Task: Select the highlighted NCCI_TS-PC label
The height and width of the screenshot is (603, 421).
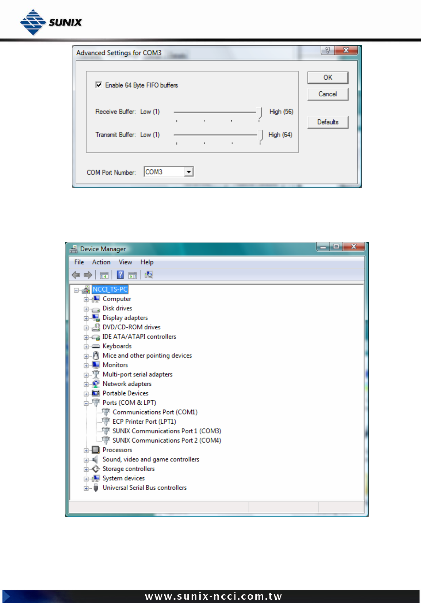Action: [x=110, y=290]
